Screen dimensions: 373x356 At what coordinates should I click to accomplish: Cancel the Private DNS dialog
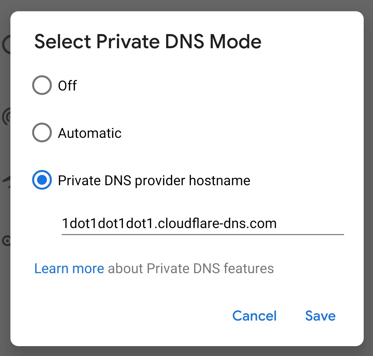[254, 316]
